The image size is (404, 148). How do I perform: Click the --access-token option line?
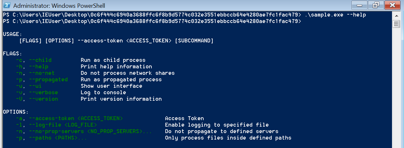pos(110,118)
